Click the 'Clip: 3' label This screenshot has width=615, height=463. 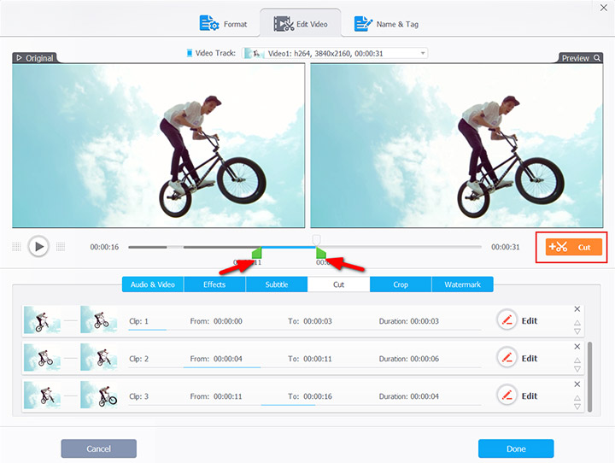pyautogui.click(x=139, y=396)
